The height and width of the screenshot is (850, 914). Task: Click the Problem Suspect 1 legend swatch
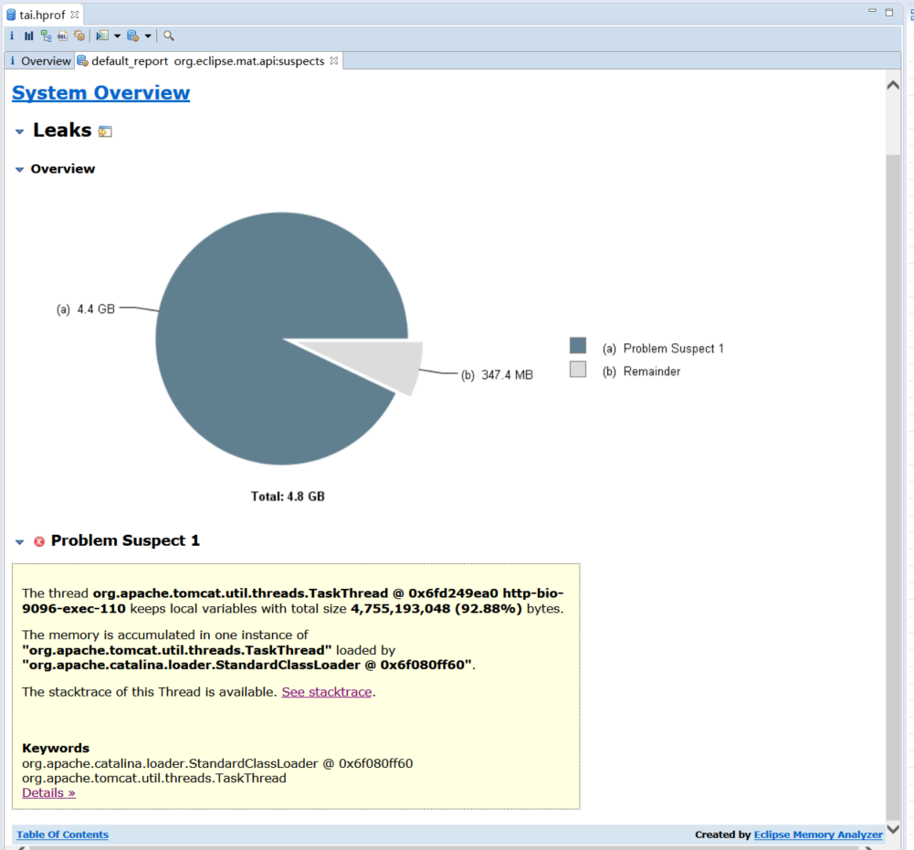click(x=578, y=346)
